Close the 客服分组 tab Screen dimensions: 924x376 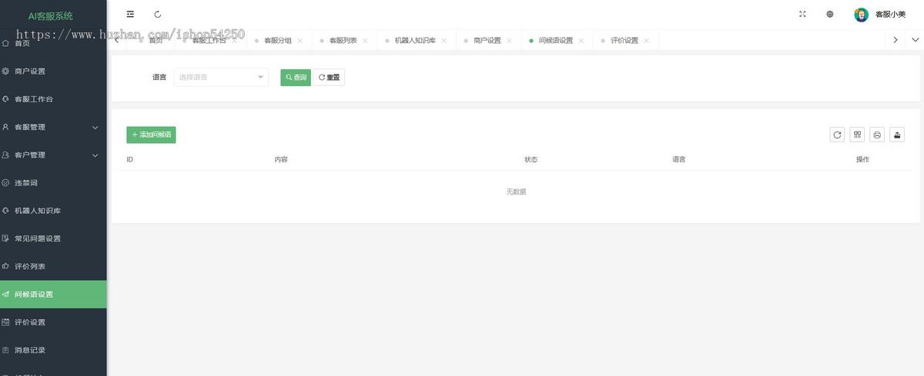(x=300, y=41)
